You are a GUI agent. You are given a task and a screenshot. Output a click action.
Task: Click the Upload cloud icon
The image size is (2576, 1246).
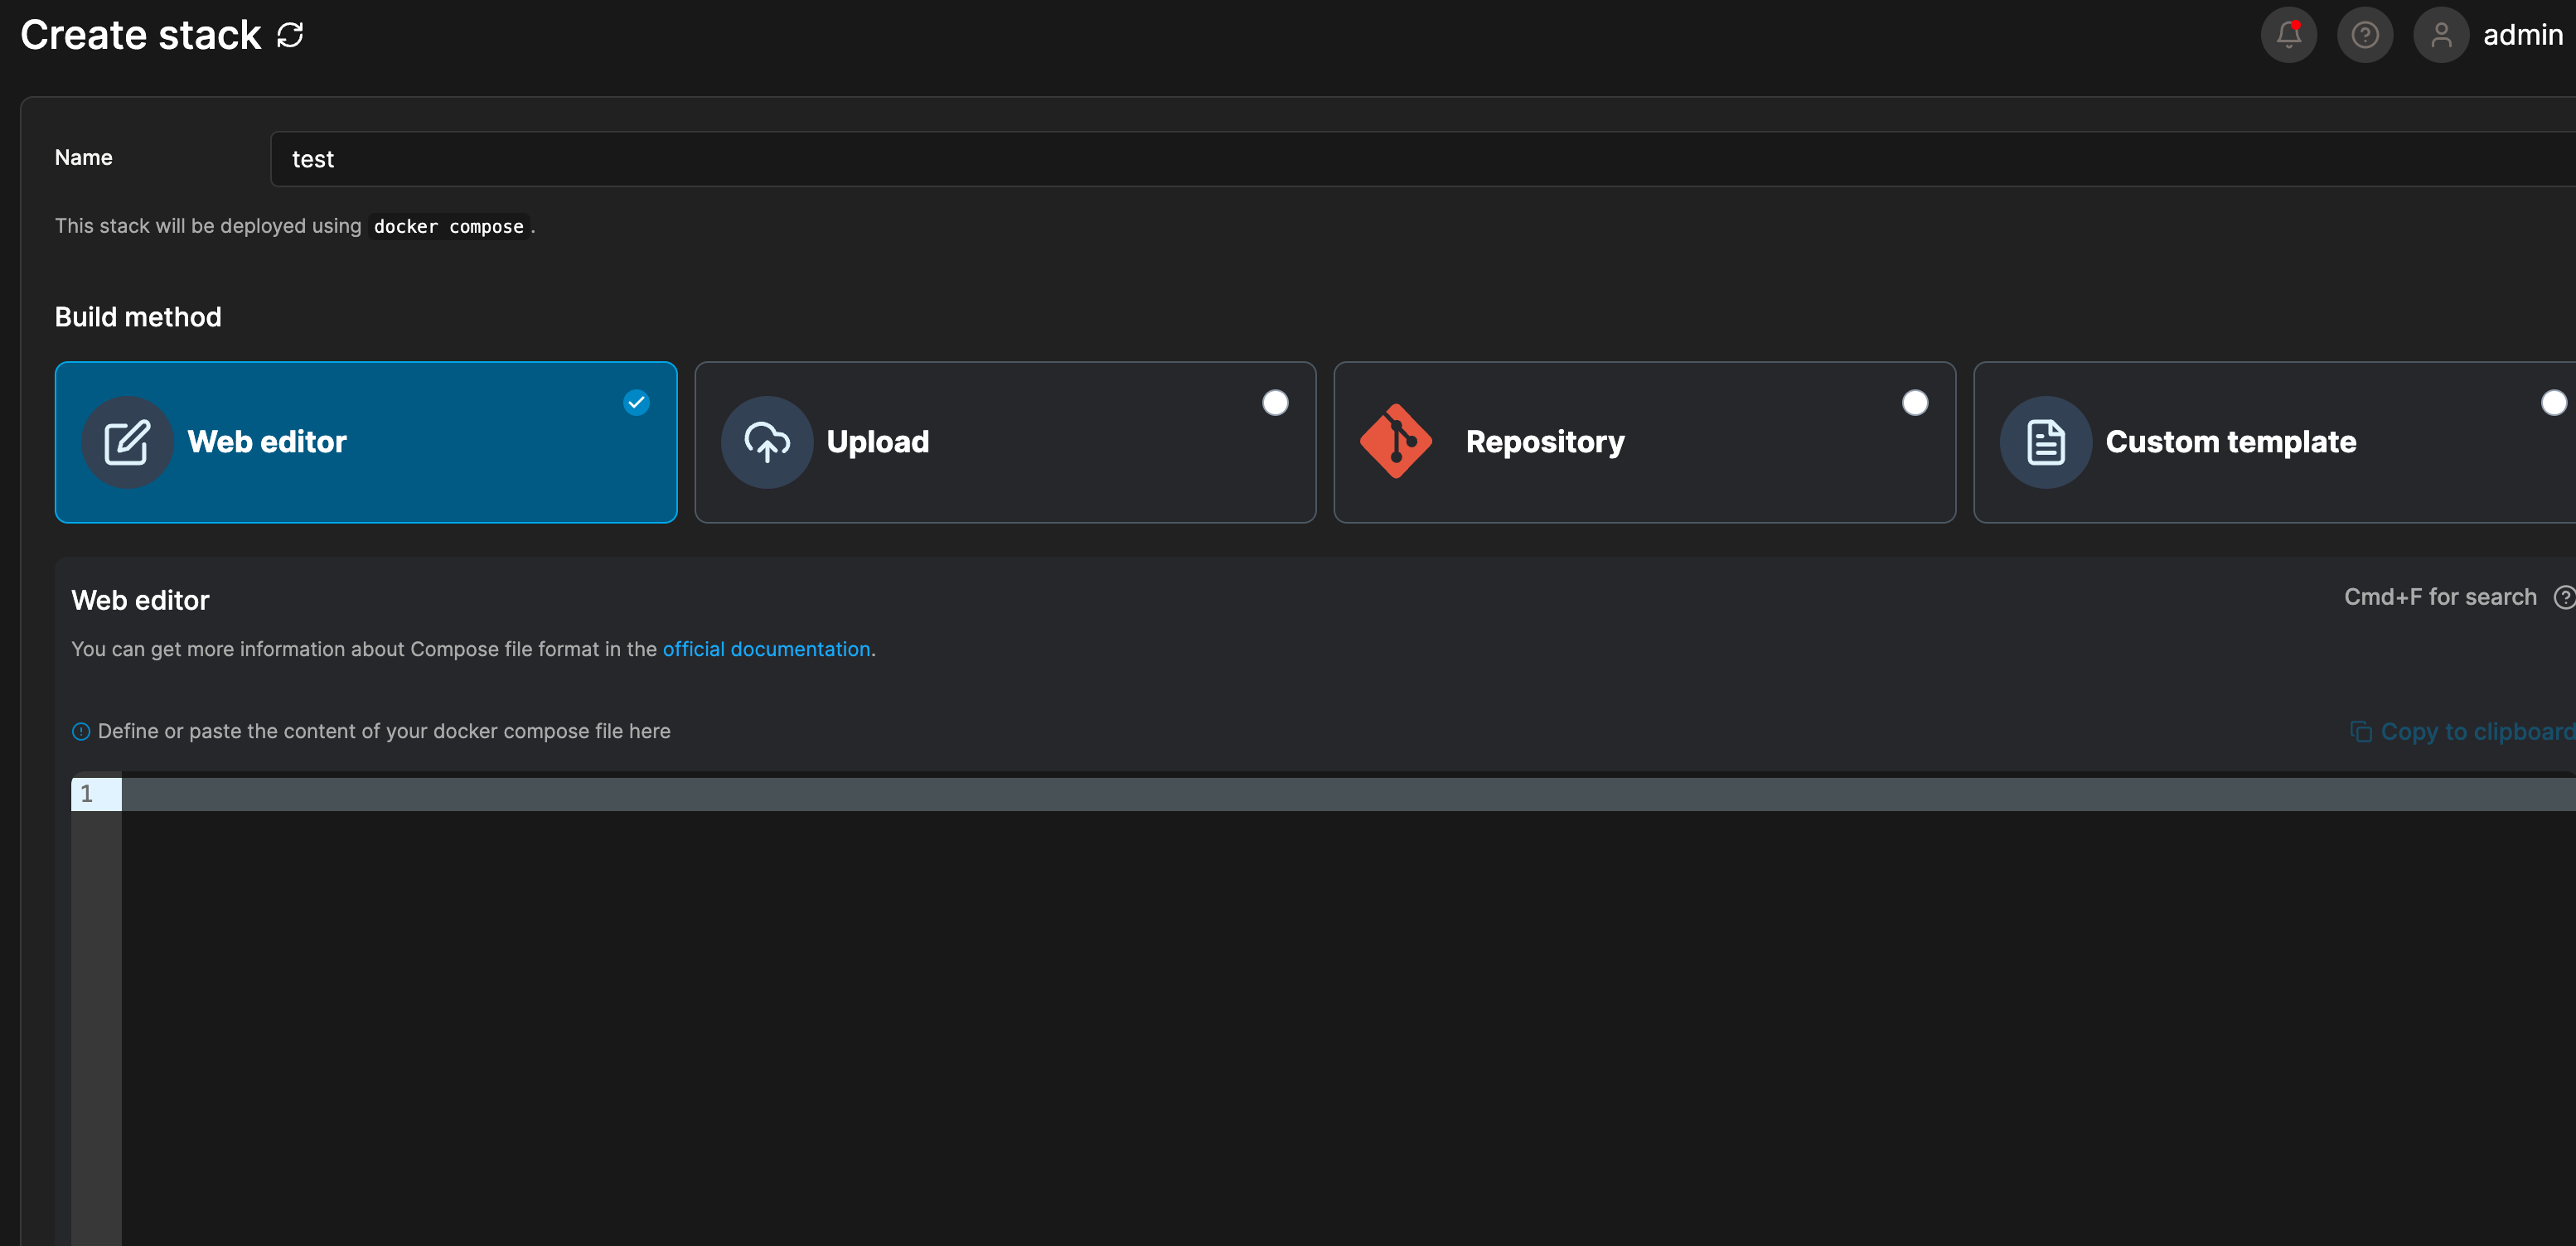point(767,442)
